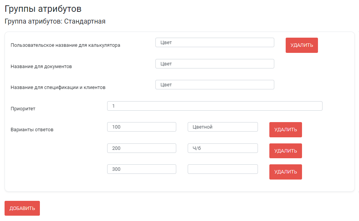This screenshot has width=359, height=221.
Task: Focus the Название для документов field
Action: click(x=215, y=64)
